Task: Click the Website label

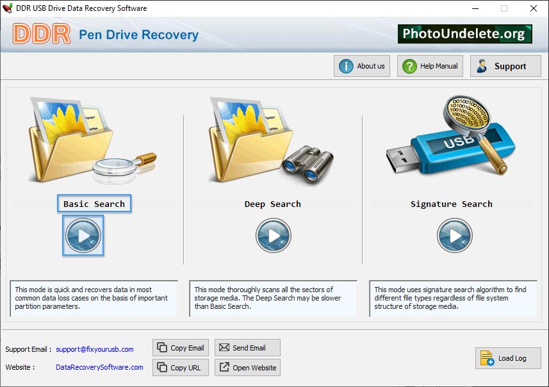Action: point(20,367)
